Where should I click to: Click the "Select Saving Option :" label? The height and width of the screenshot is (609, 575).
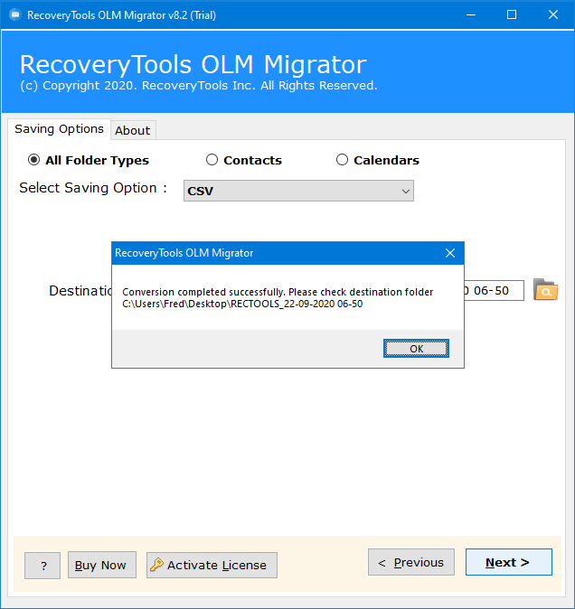93,188
